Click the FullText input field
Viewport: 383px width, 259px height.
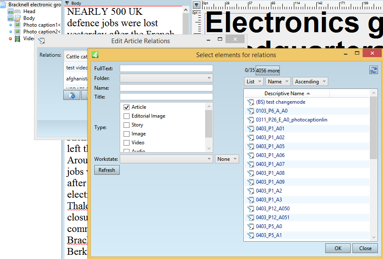tap(166, 69)
